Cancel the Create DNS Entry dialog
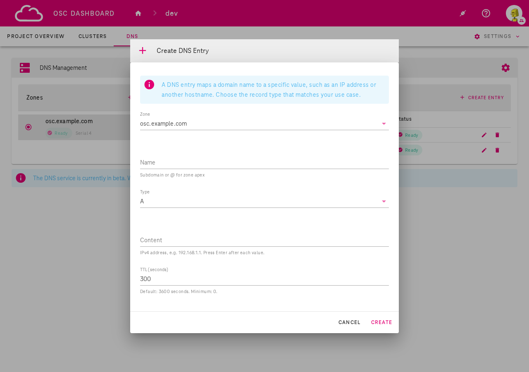This screenshot has width=529, height=372. (349, 322)
